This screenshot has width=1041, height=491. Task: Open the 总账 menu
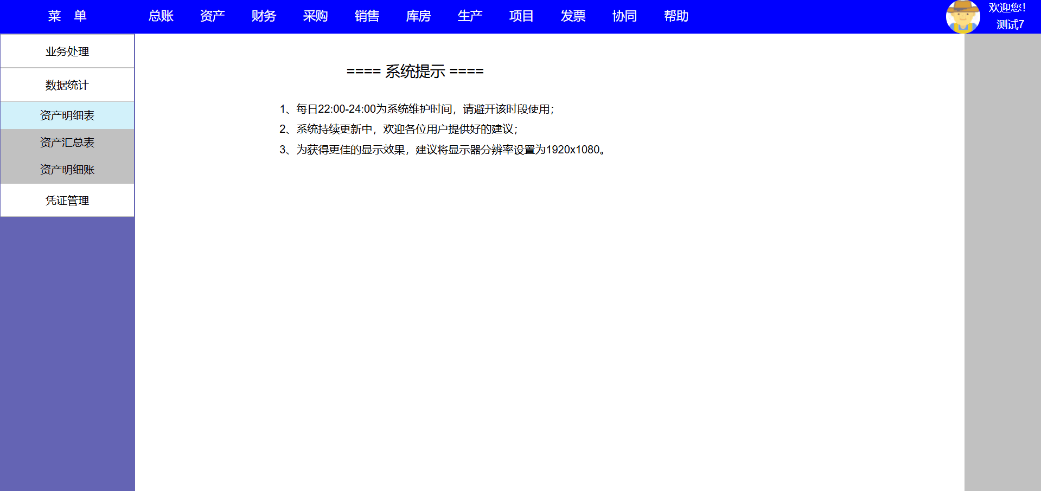coord(161,16)
